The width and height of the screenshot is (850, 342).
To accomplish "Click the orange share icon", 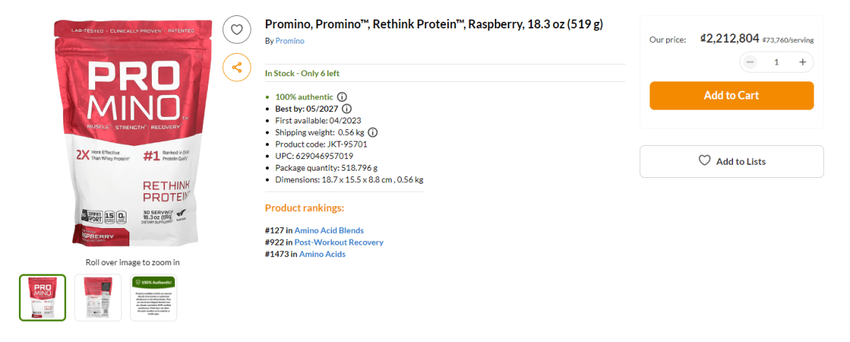I will pyautogui.click(x=236, y=68).
